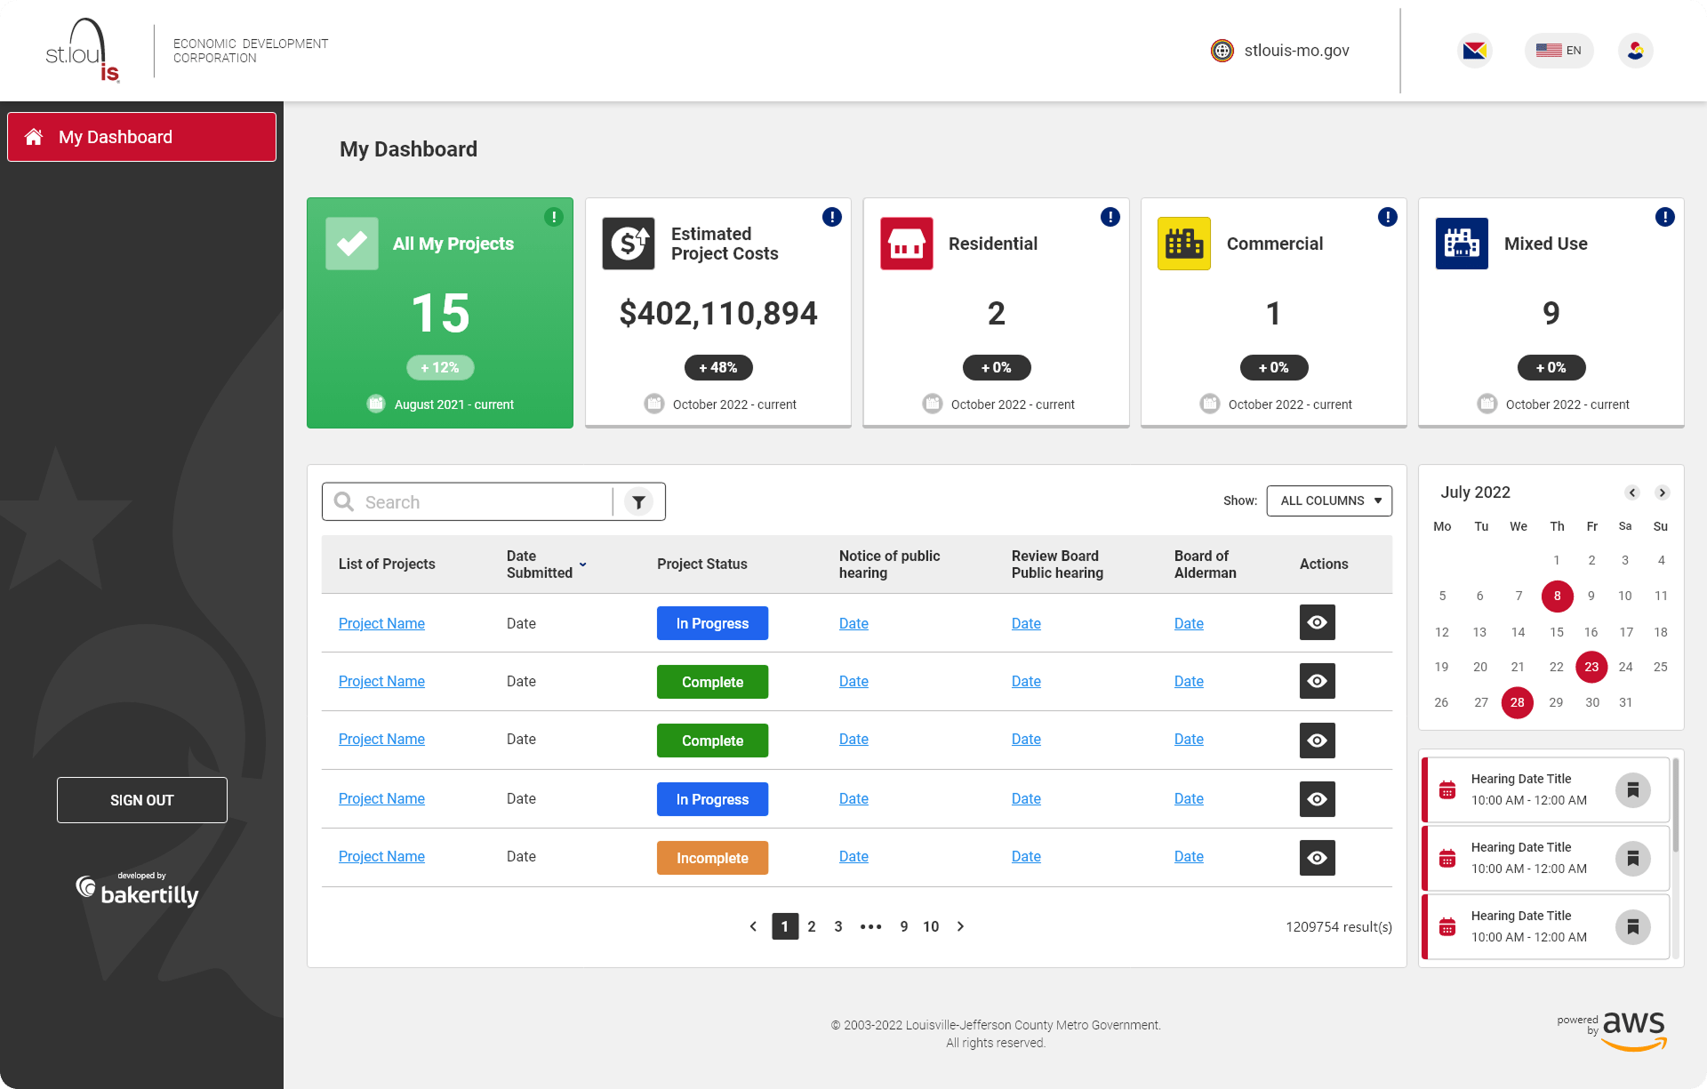Click the Commercial building icon

1183,244
